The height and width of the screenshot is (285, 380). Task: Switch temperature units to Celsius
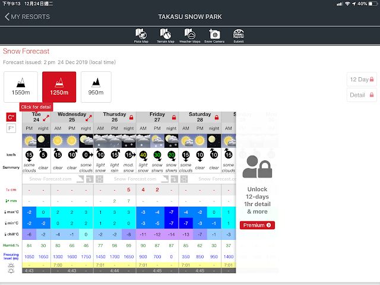pyautogui.click(x=11, y=118)
